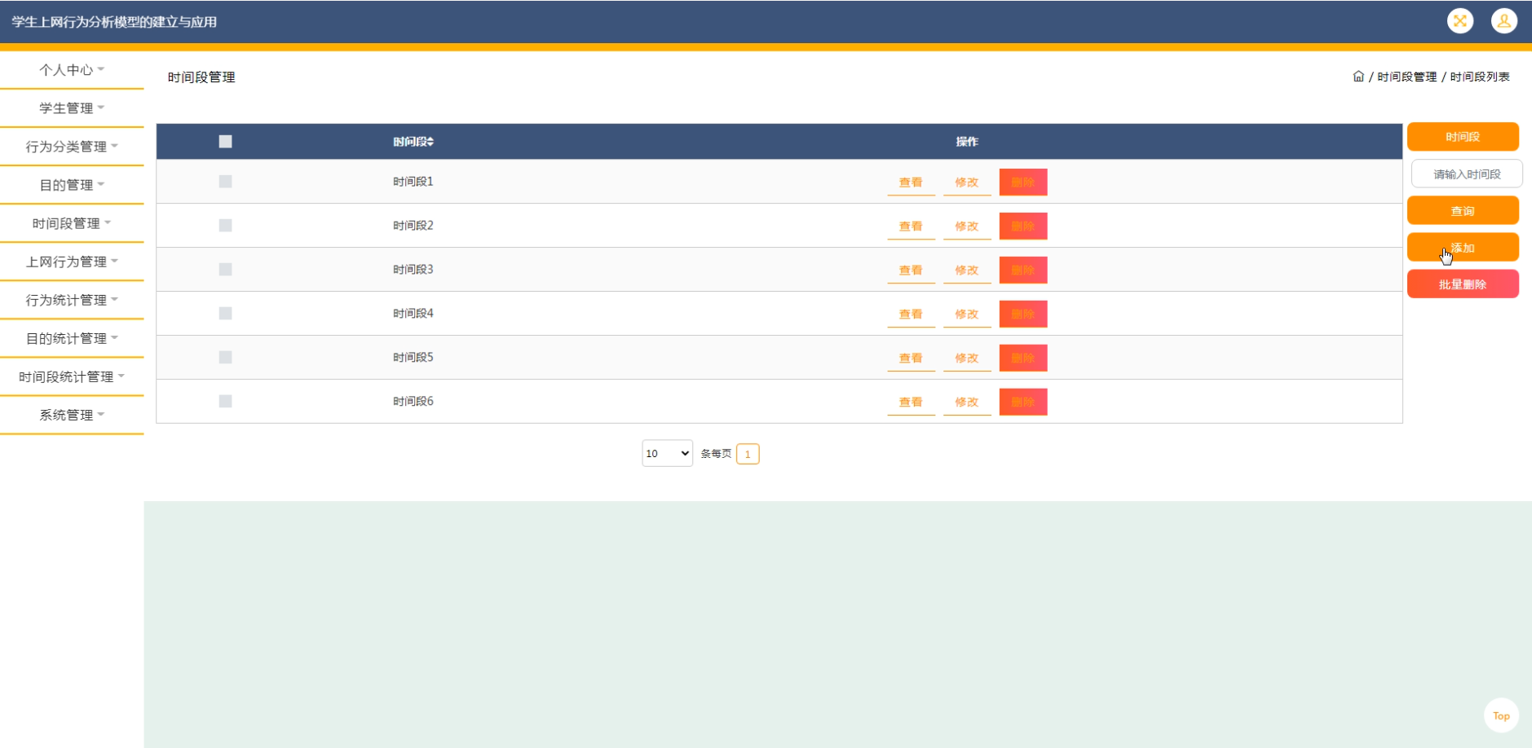This screenshot has width=1532, height=748.
Task: Check the box for 时间段3 row
Action: [x=226, y=270]
